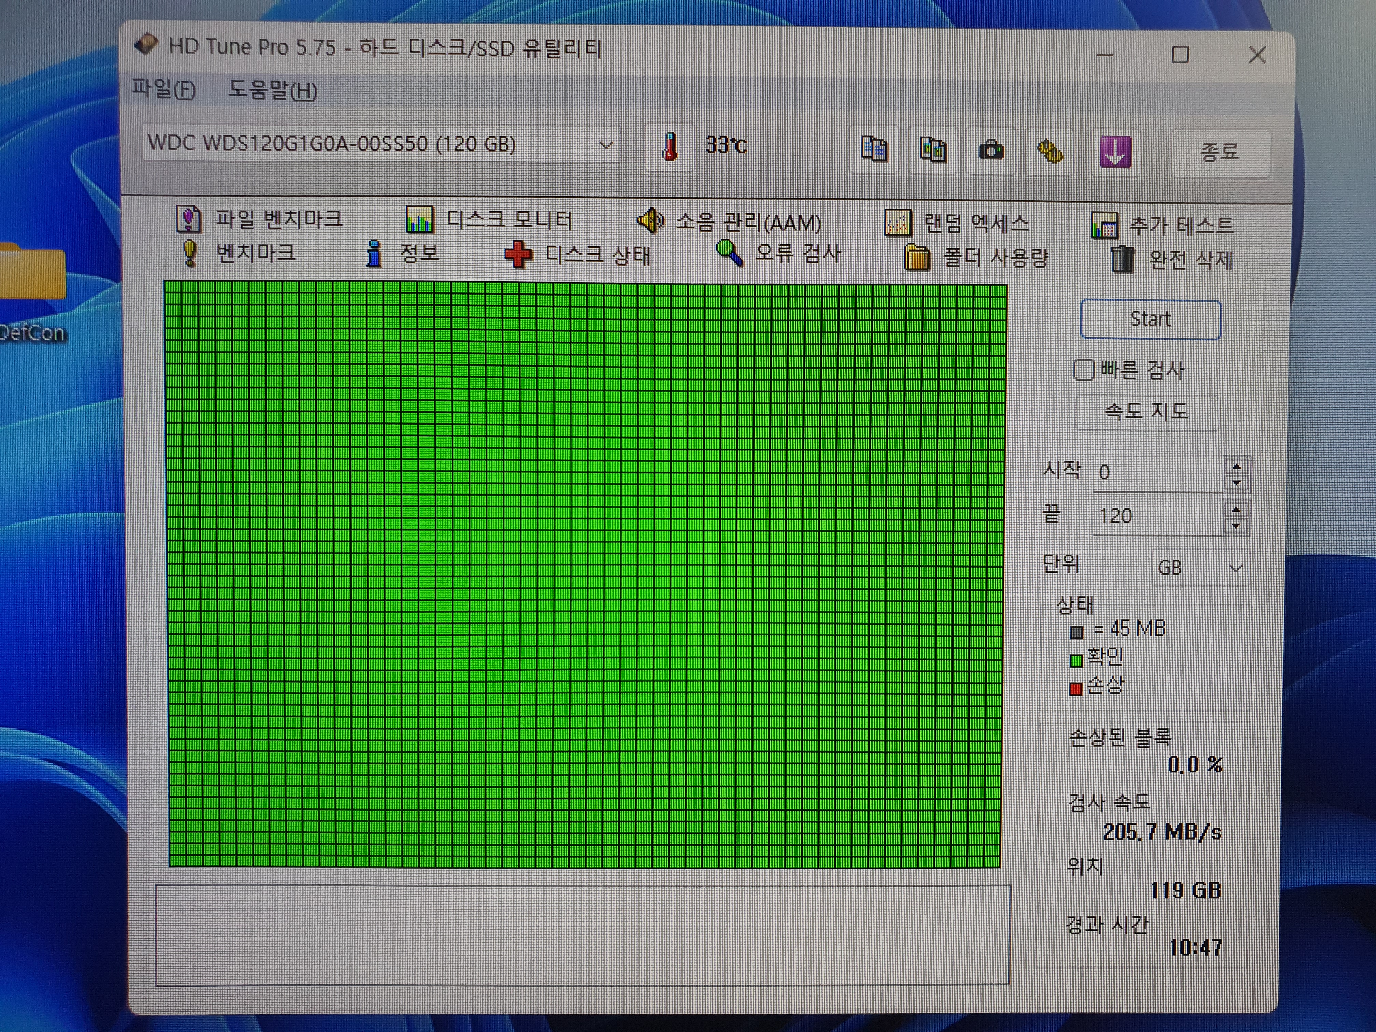Open the options wrench icon
Screen dimensions: 1376x1032
click(x=1050, y=152)
